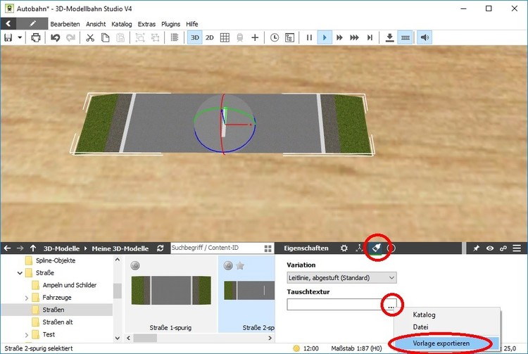
Task: Toggle the grid display
Action: [x=225, y=38]
